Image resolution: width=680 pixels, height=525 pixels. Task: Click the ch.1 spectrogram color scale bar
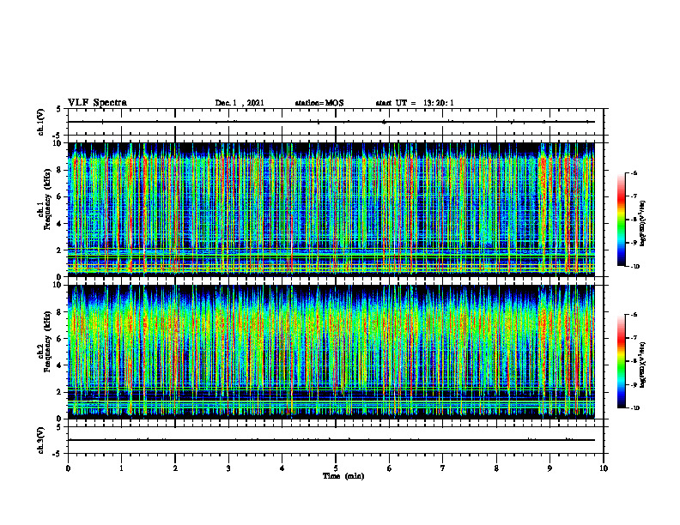coord(621,220)
